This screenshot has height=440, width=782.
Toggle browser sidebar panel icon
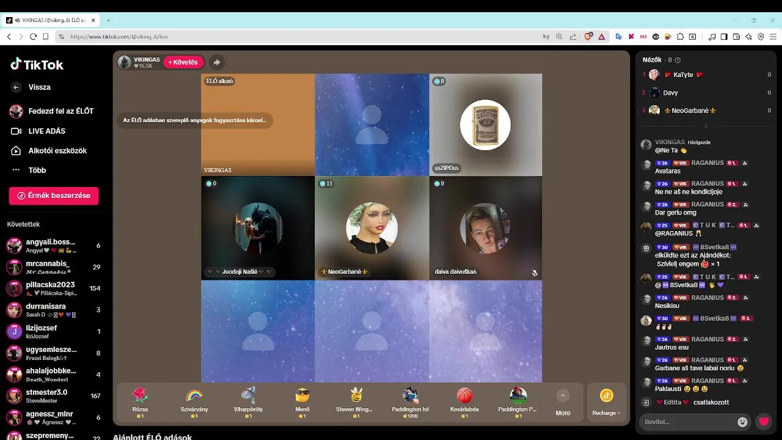[x=724, y=37]
